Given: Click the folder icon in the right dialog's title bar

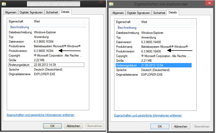Looking at the screenshot, I should pyautogui.click(x=112, y=4).
